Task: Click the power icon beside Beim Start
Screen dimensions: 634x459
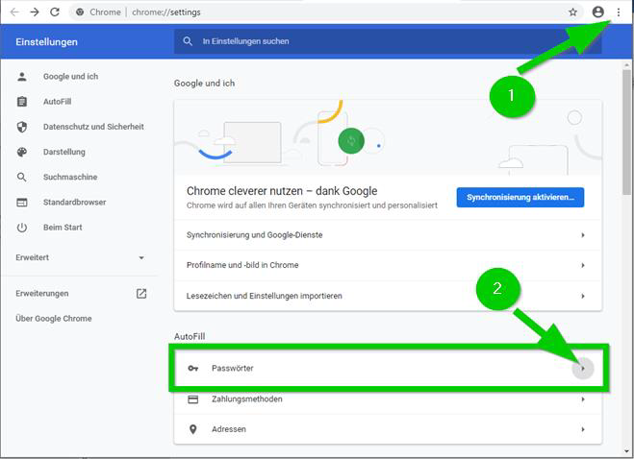Action: [22, 228]
